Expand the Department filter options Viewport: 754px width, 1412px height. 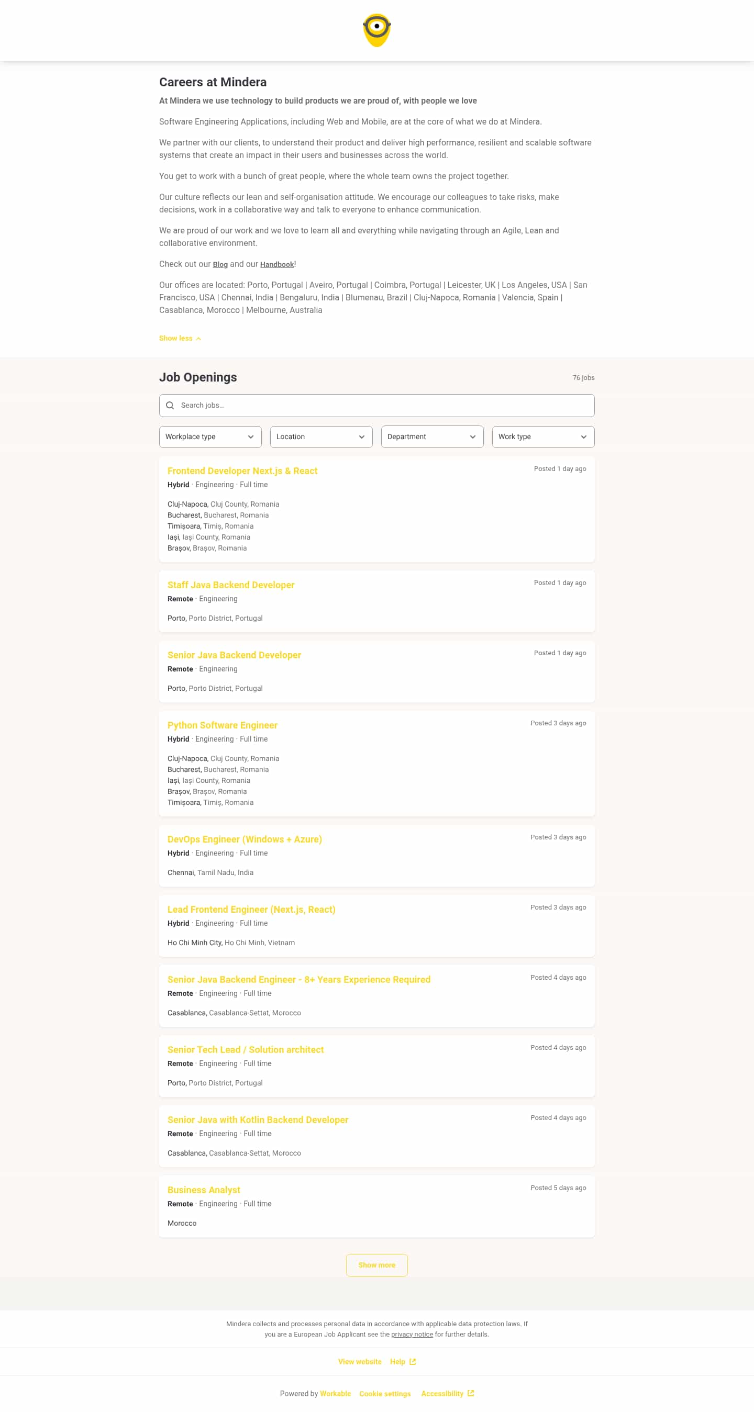(432, 437)
